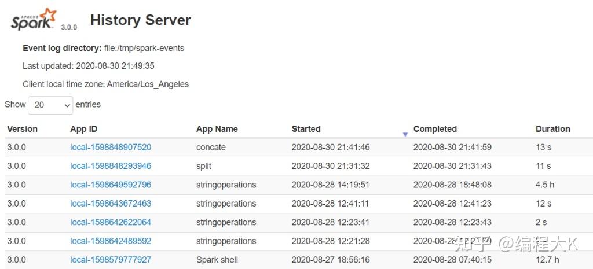Open application local-1598642622064
The height and width of the screenshot is (269, 593).
[111, 222]
